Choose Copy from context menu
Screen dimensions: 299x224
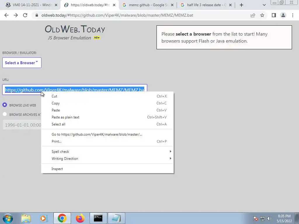(x=107, y=103)
